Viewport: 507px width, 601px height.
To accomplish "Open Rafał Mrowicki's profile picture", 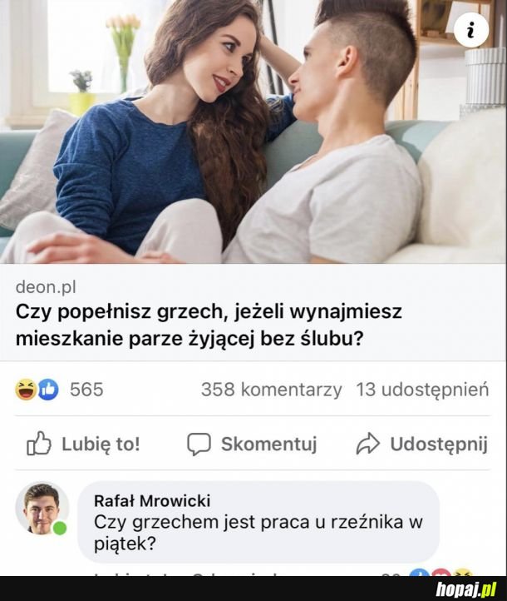I will pyautogui.click(x=42, y=509).
